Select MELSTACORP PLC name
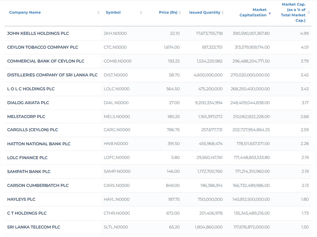Viewport: 317px width, 237px height. point(26,116)
